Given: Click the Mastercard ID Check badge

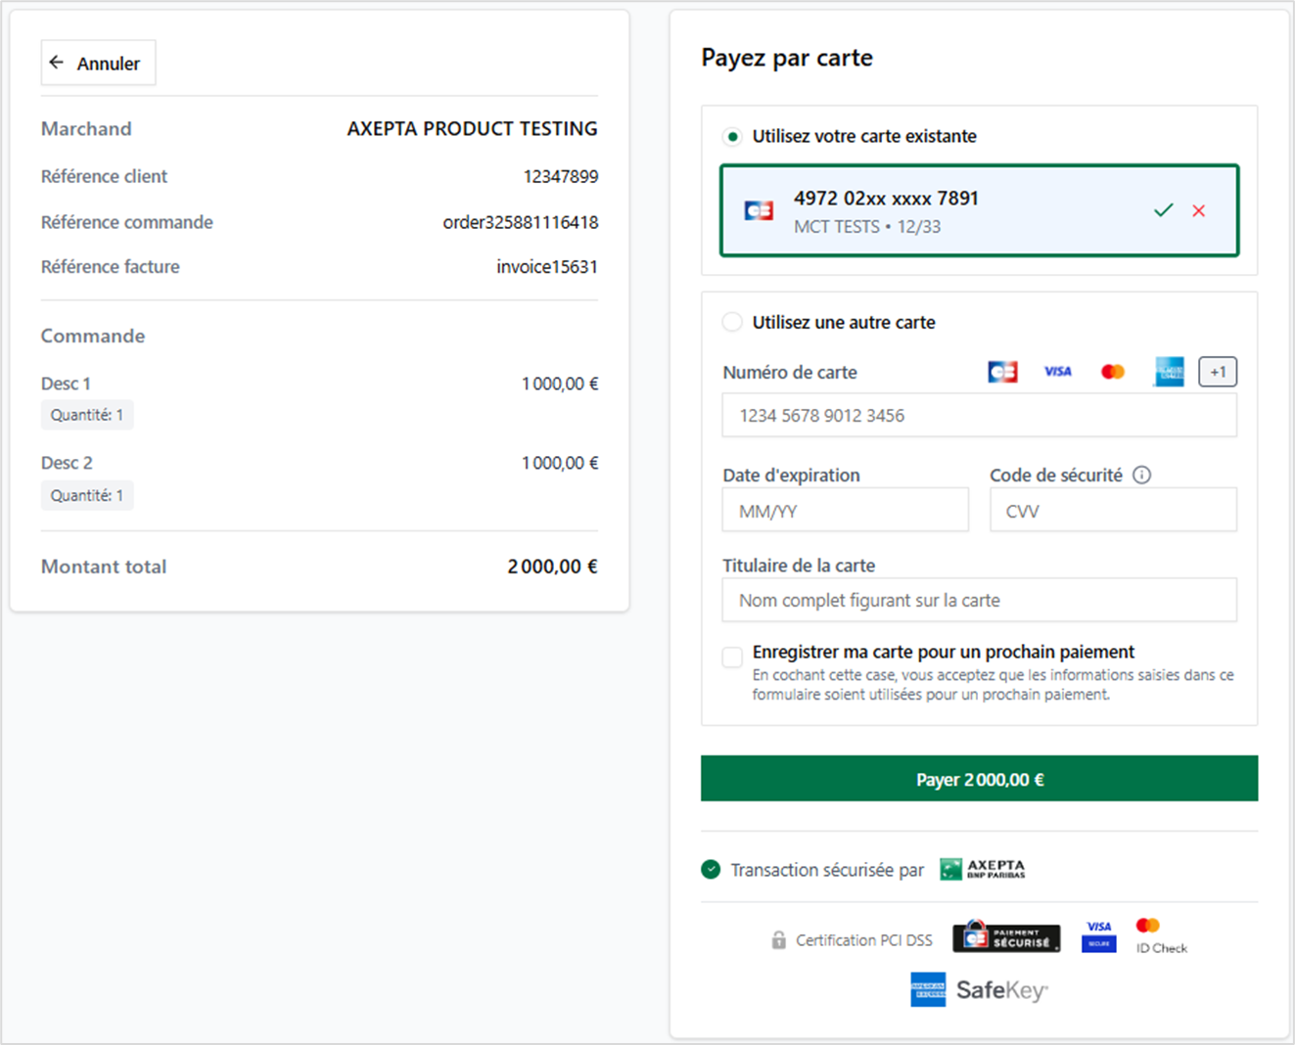Looking at the screenshot, I should 1161,936.
